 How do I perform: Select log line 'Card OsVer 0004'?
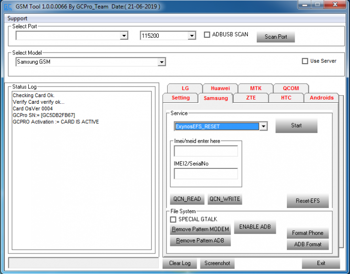pos(33,109)
